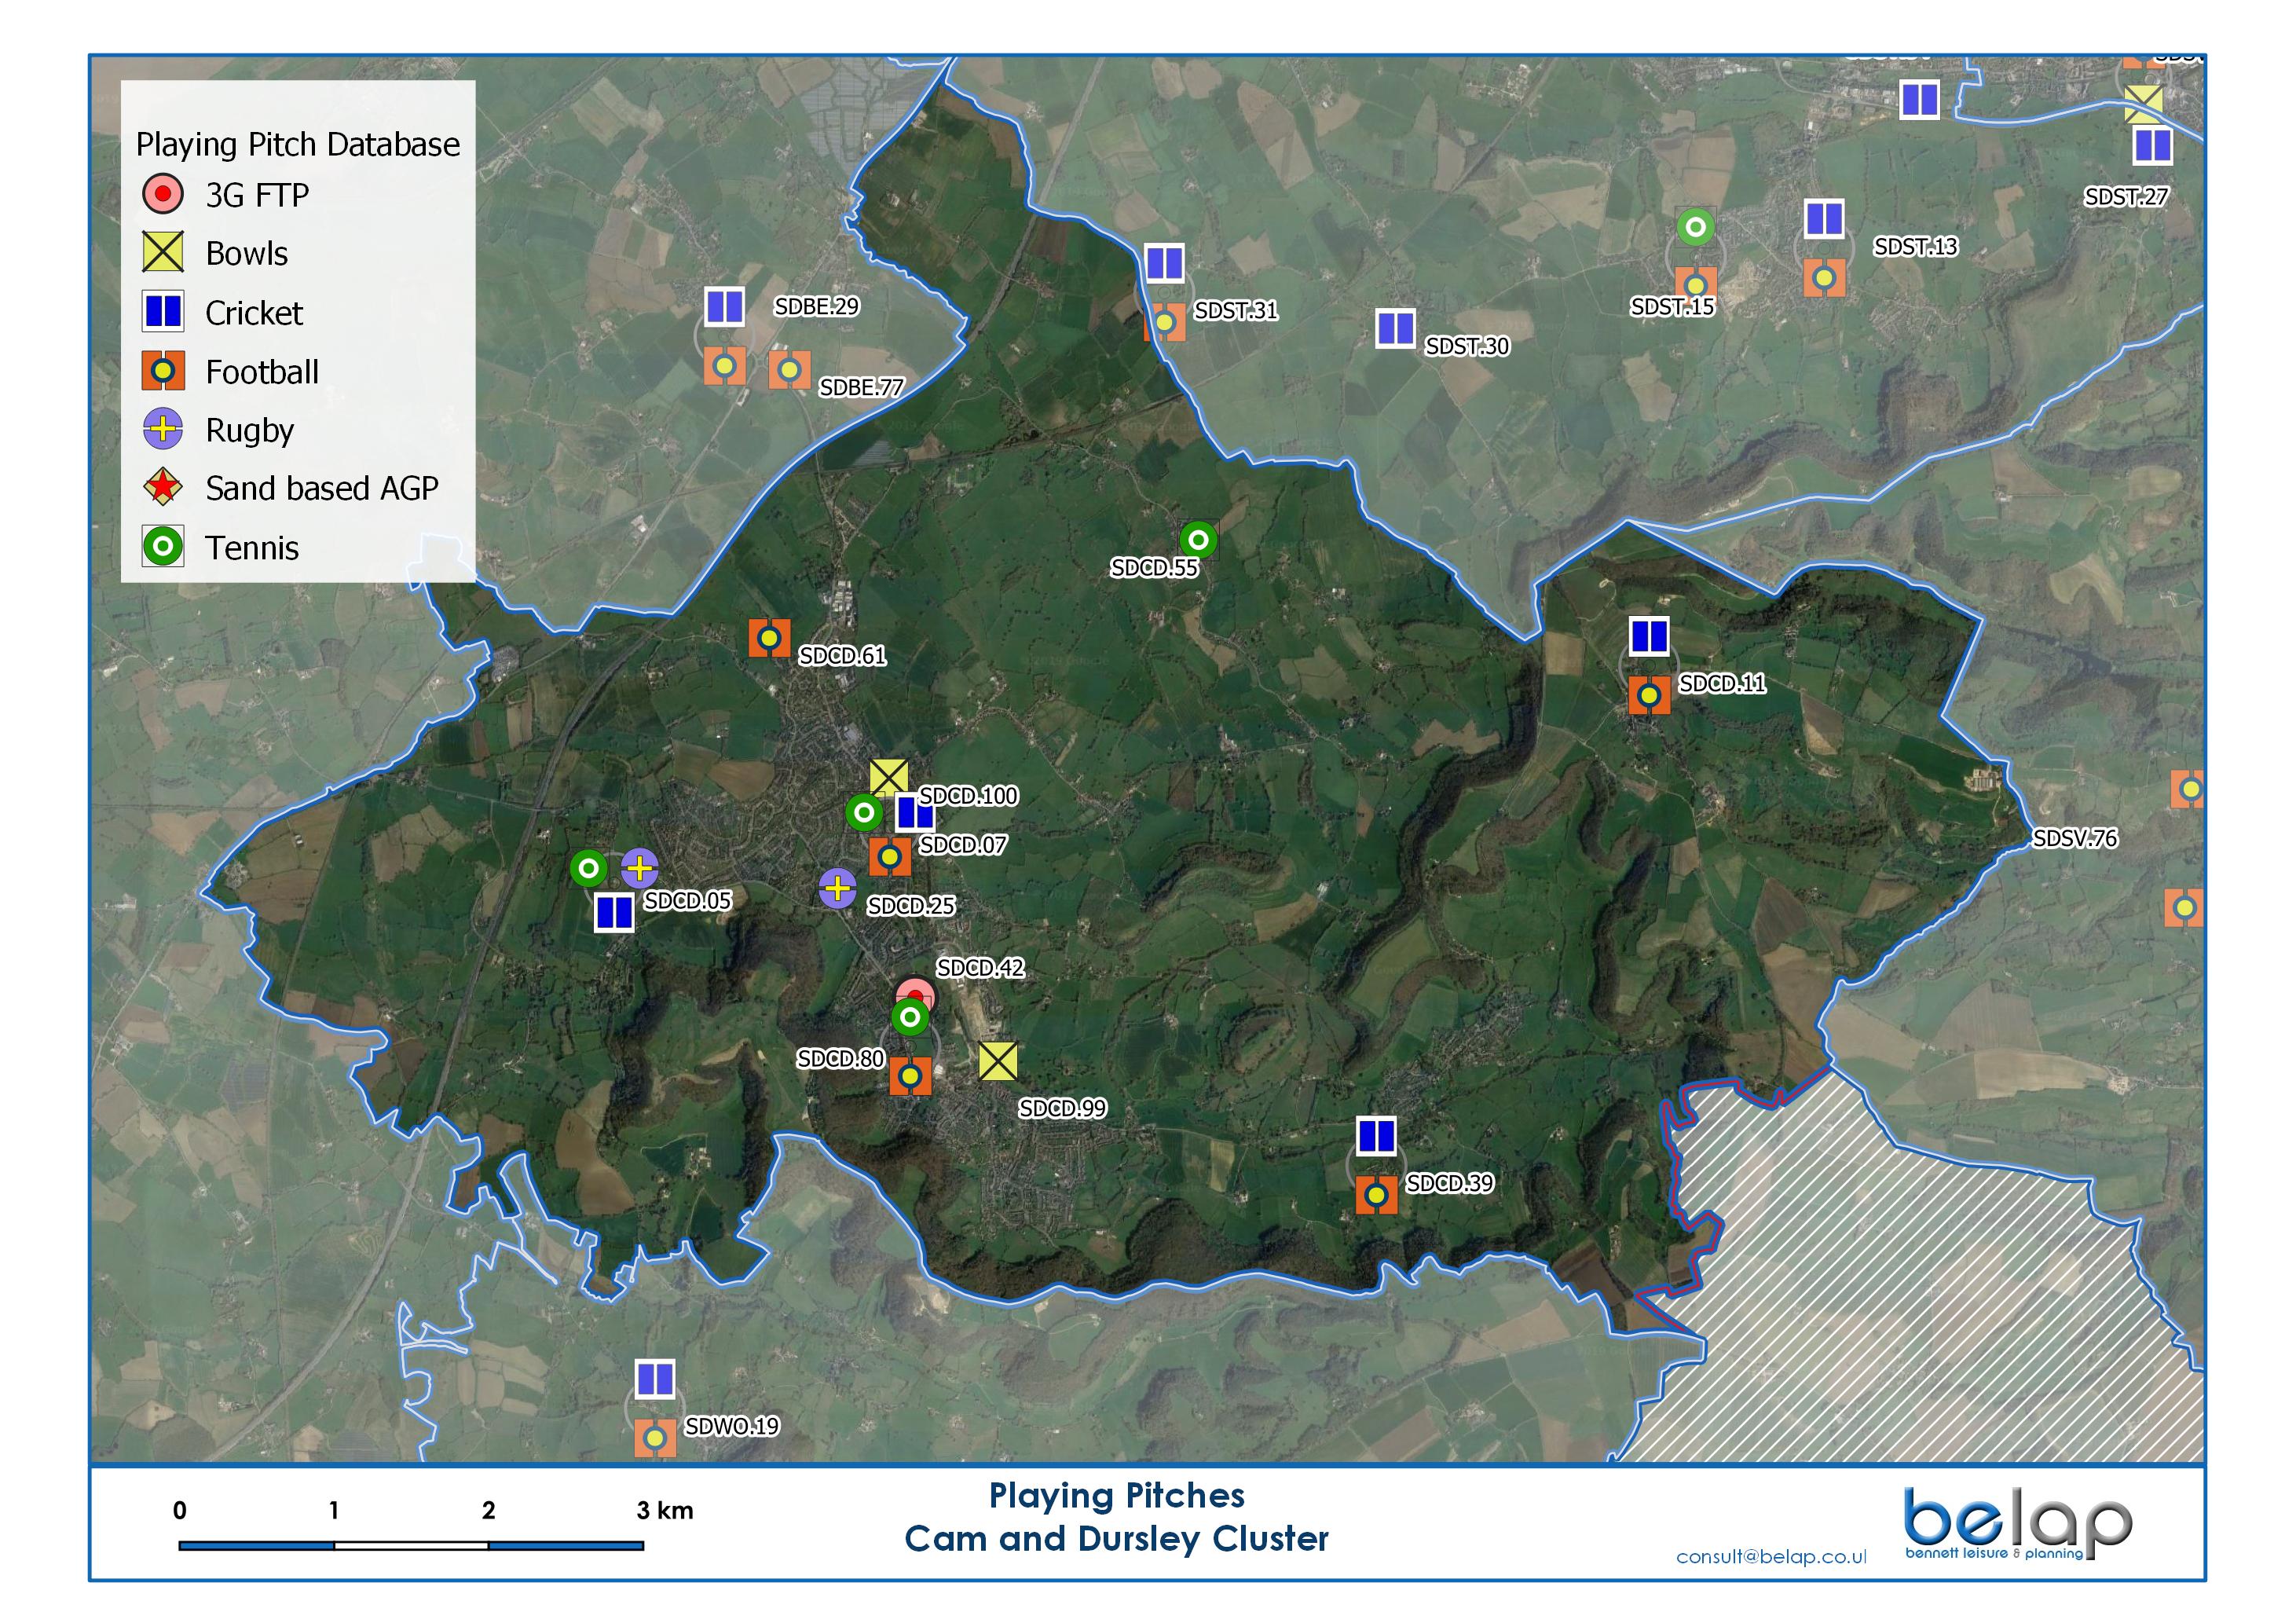
Task: Click the rugby marker beside SDCD.25
Action: pos(837,888)
